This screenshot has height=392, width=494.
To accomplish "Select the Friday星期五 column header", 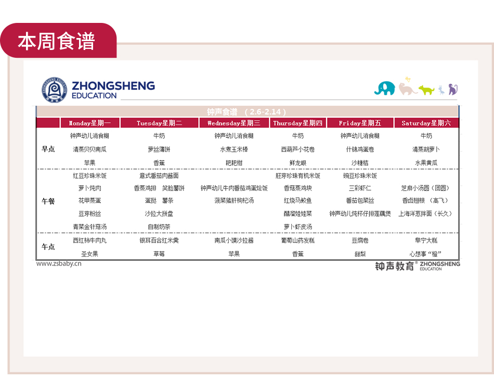I will click(360, 123).
